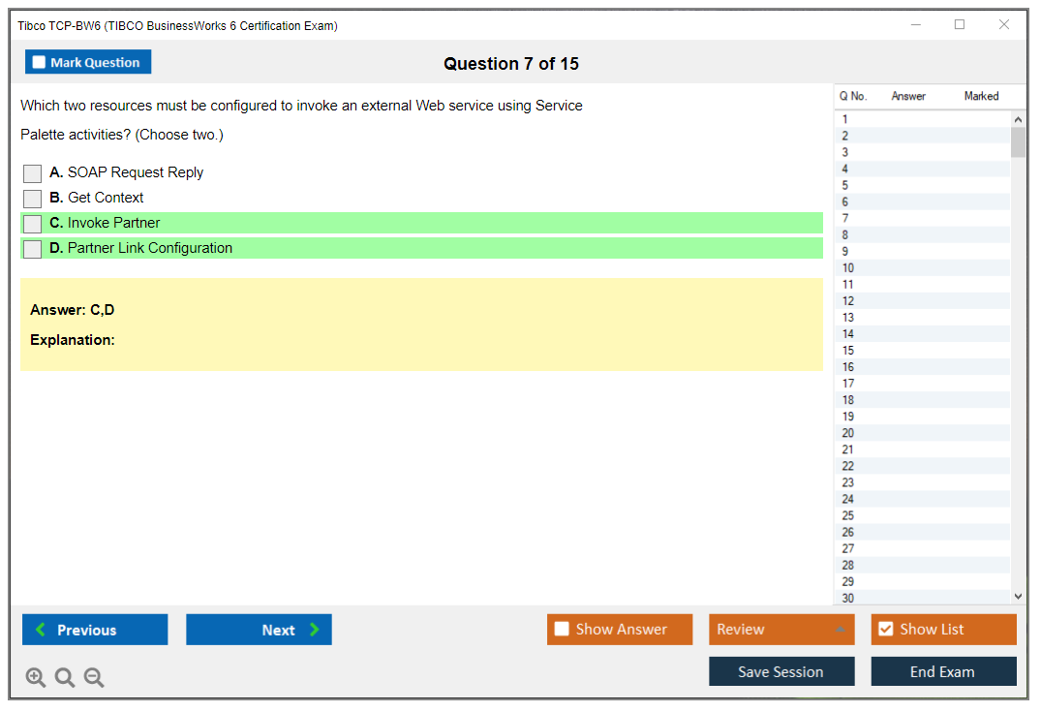Viewport: 1041px width, 712px height.
Task: Check the Invoke Partner option box
Action: [x=33, y=224]
